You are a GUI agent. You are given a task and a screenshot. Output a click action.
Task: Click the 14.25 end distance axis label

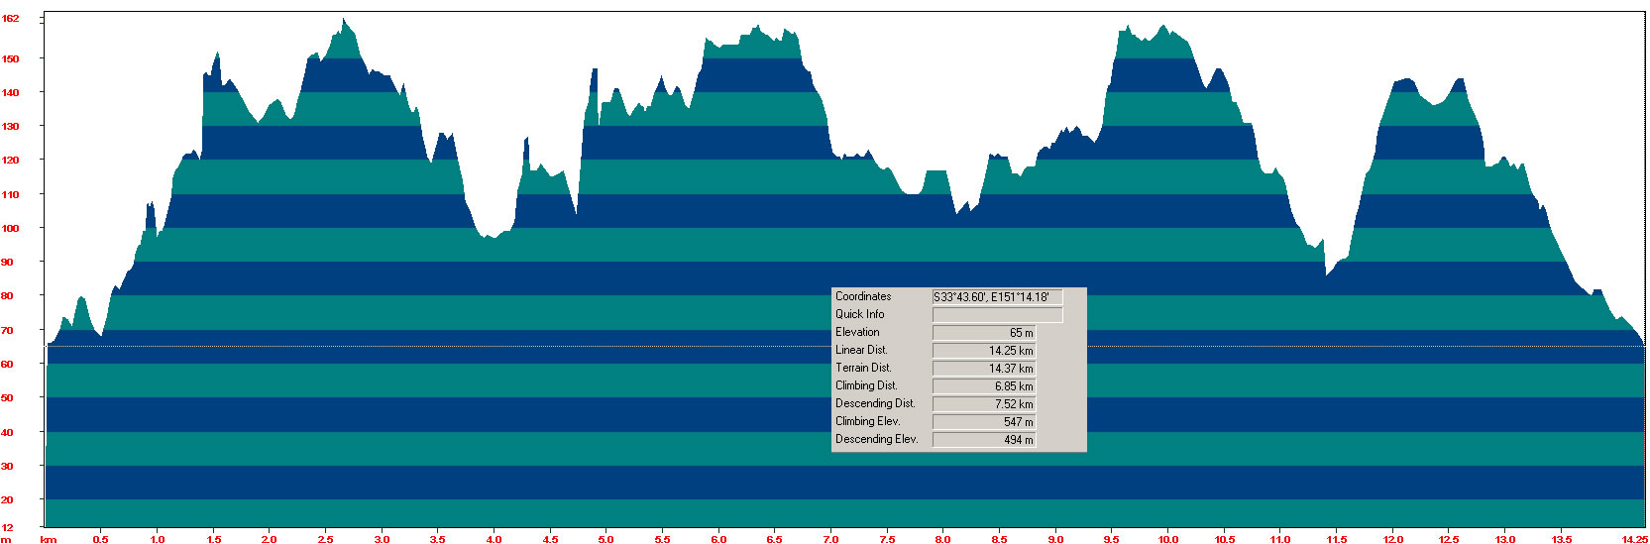1633,539
